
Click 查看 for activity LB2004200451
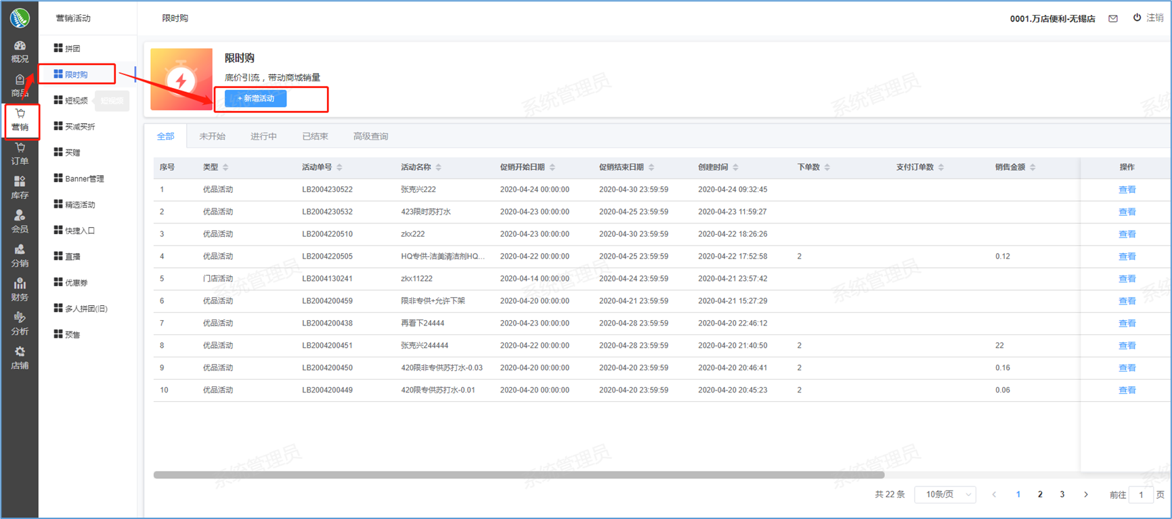point(1127,346)
